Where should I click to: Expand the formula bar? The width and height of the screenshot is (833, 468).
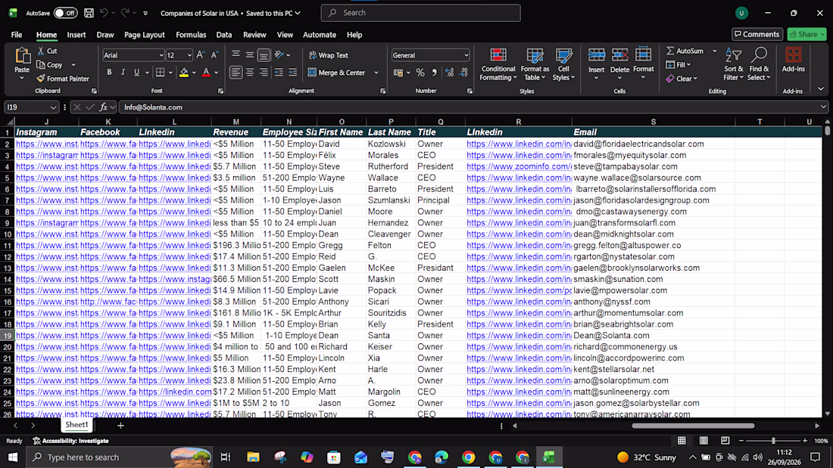click(x=823, y=107)
